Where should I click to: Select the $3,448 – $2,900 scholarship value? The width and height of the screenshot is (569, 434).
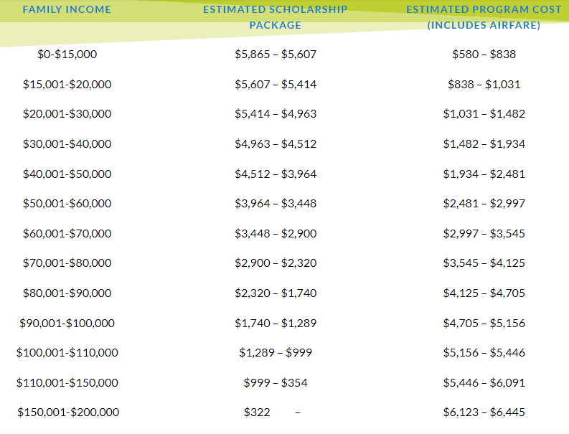coord(276,233)
